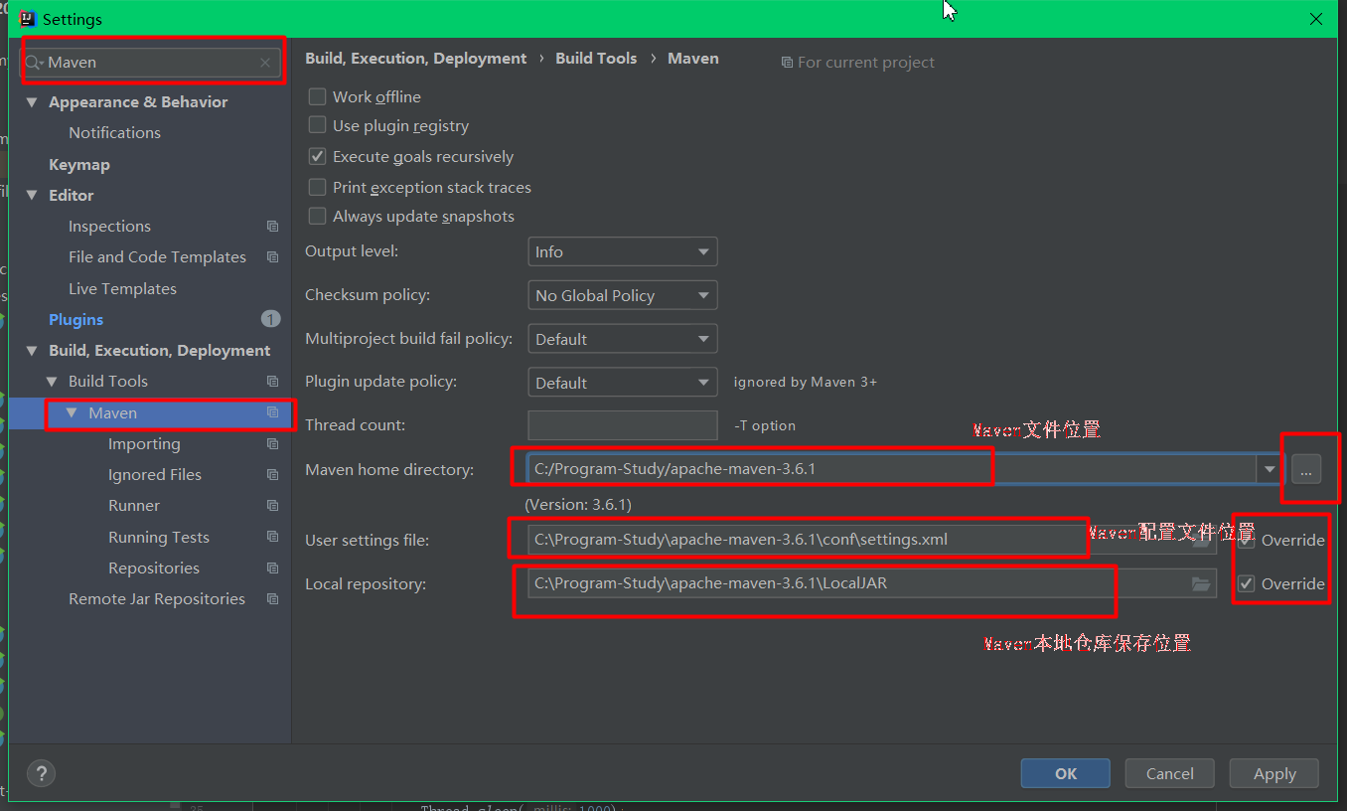Open the Checksum policy dropdown
This screenshot has height=811, width=1347.
(622, 295)
